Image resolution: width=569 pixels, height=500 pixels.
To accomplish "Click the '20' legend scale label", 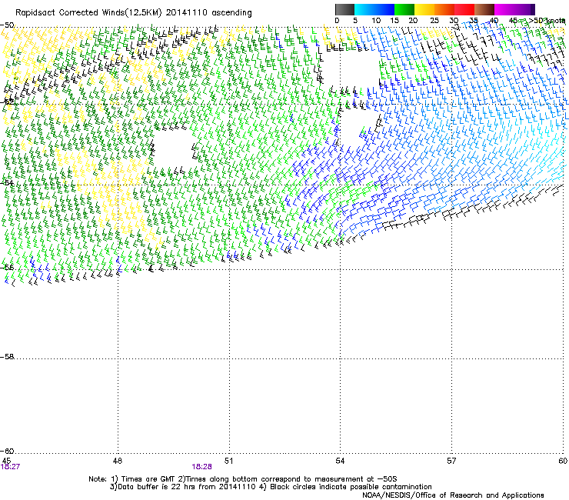I will tap(413, 21).
